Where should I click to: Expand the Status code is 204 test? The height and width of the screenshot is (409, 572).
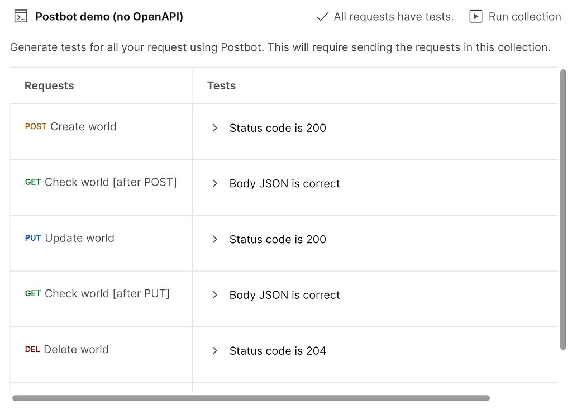point(215,351)
